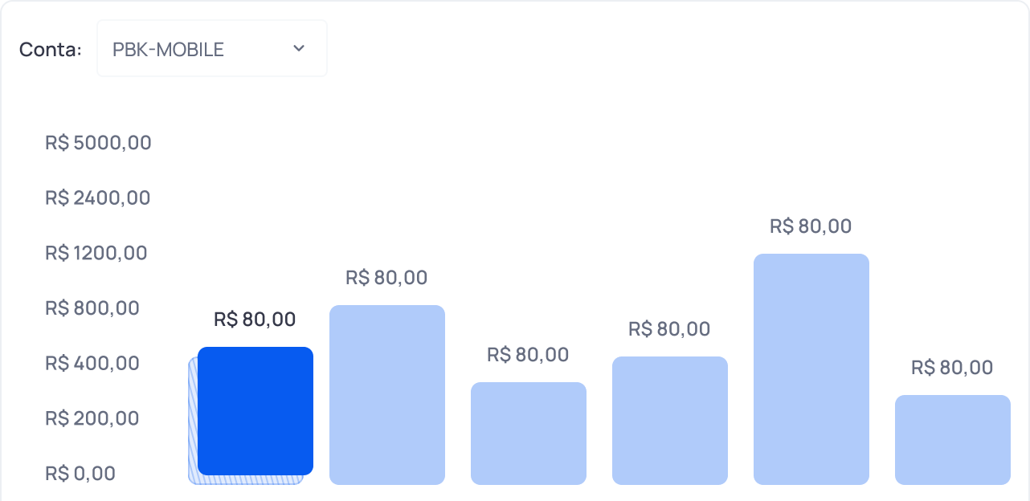Click the R$ 0,00 axis label
This screenshot has height=501, width=1030.
[80, 474]
